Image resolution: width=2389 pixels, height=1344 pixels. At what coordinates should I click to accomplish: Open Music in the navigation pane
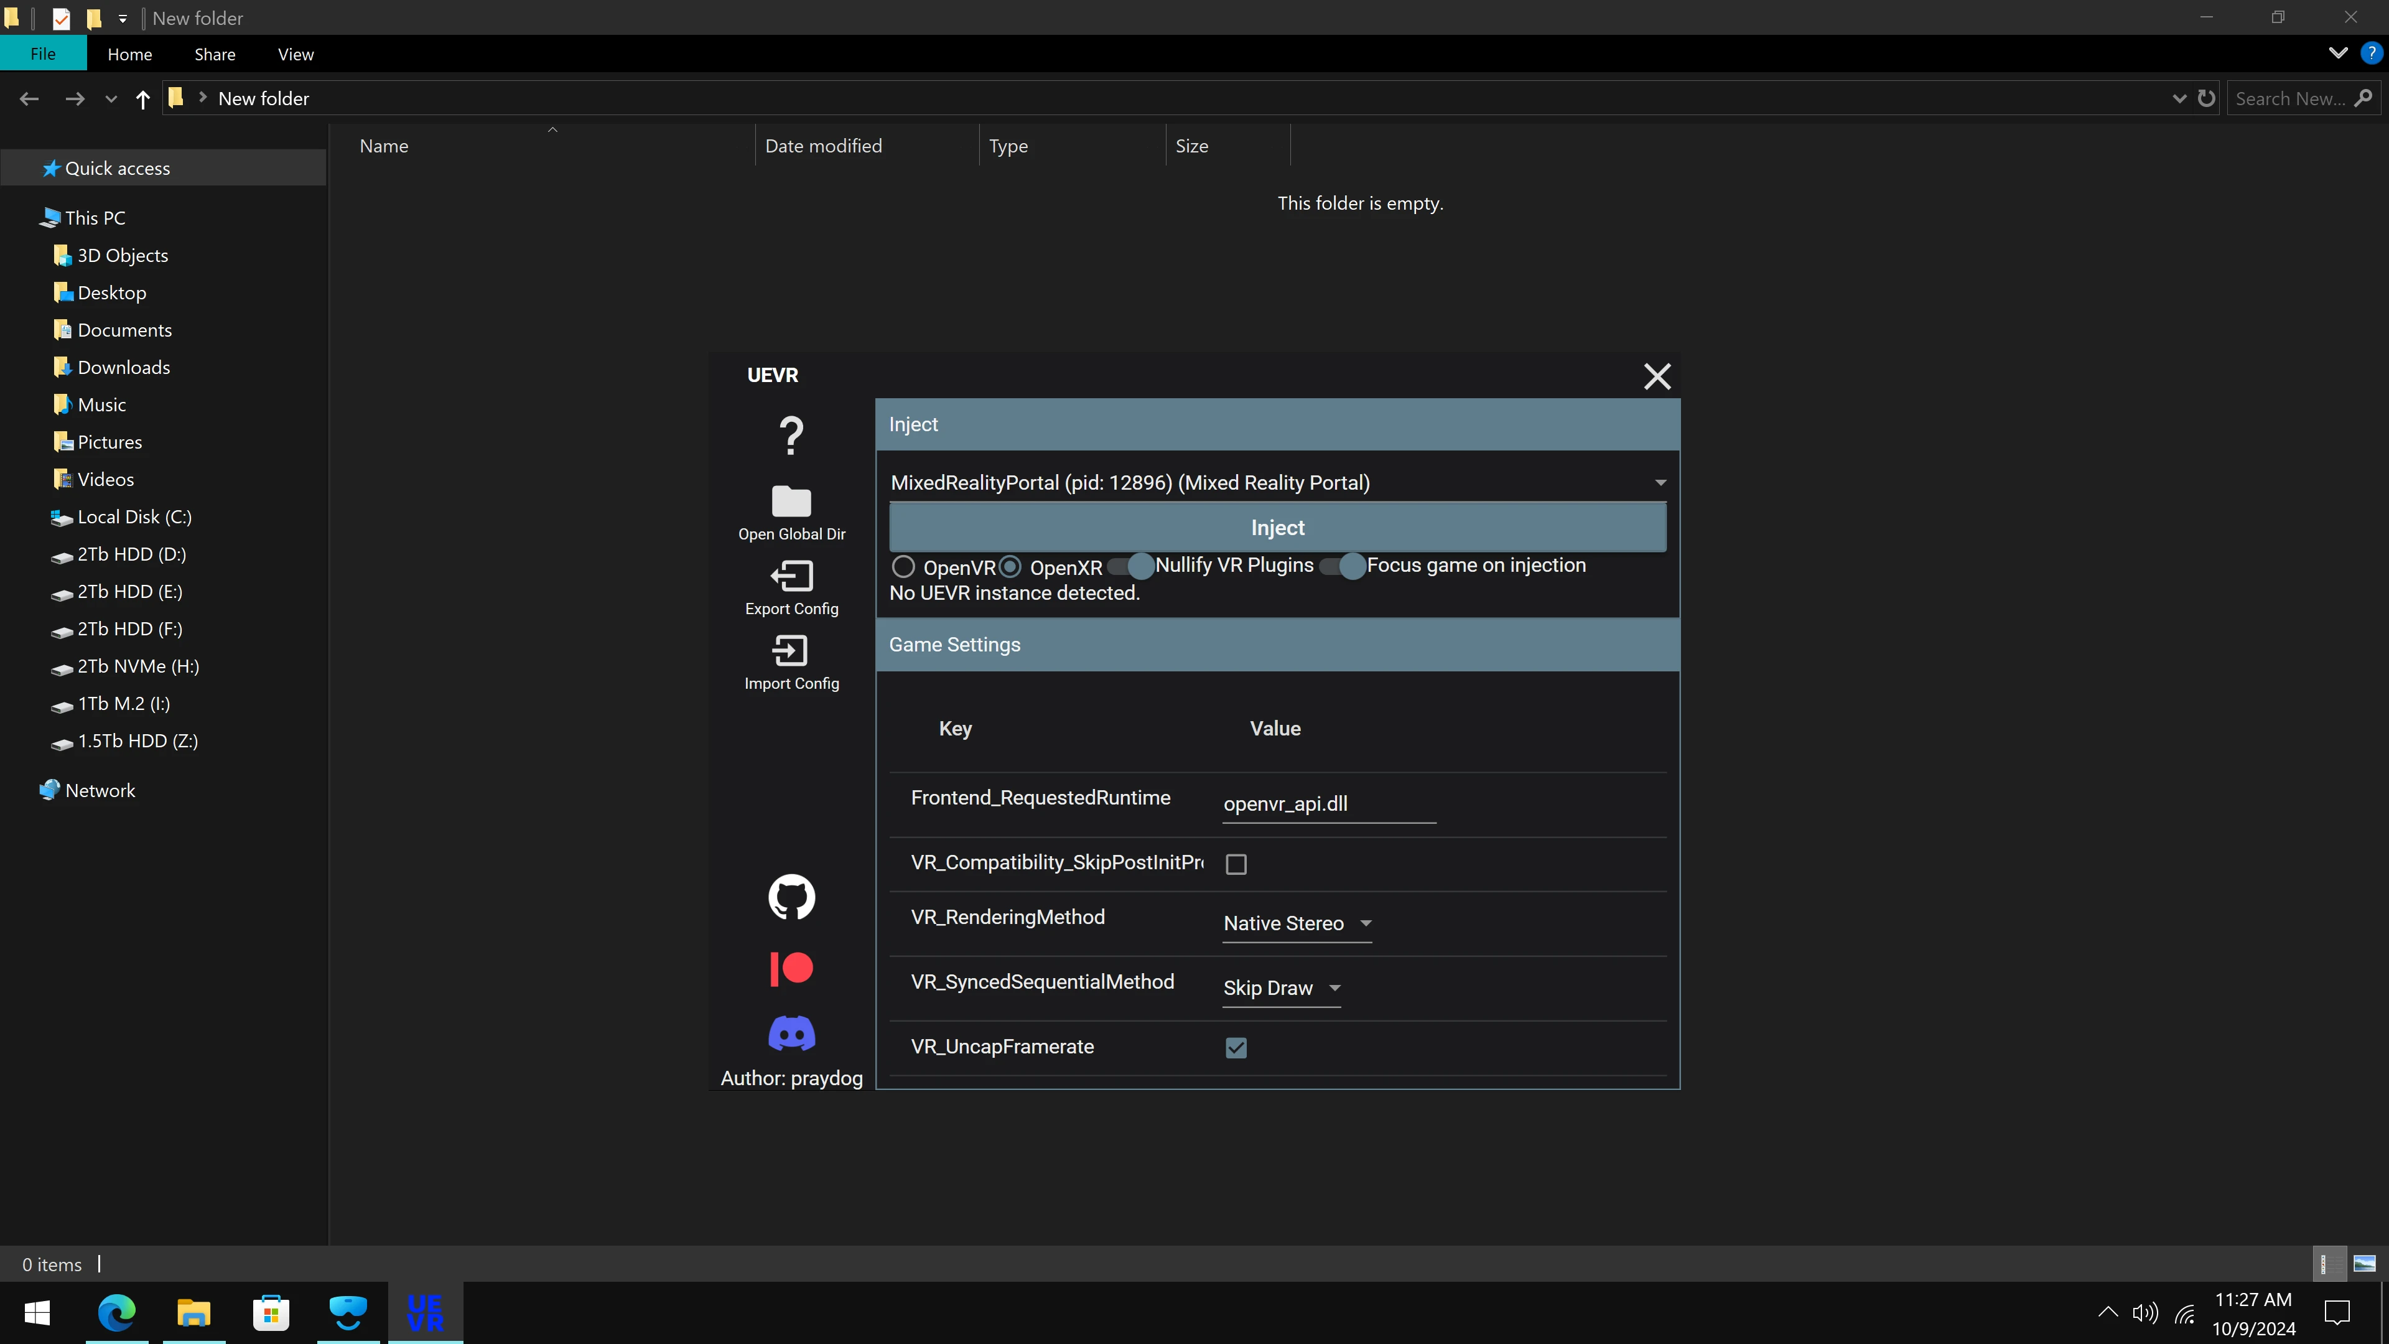coord(101,404)
